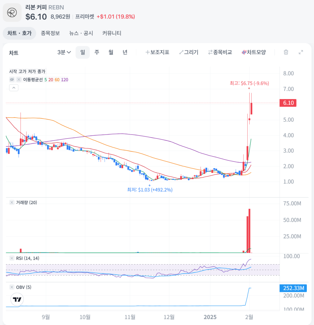Click the 8,962원 won price text

point(60,17)
